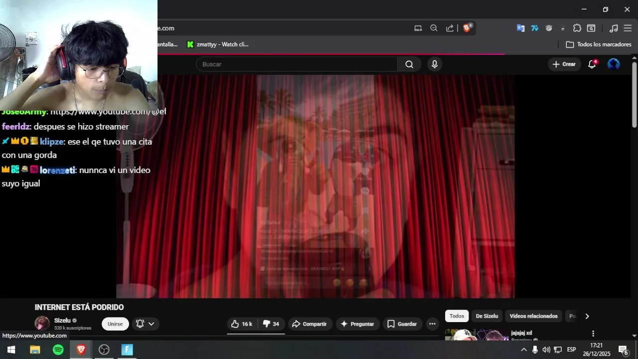
Task: Click the Unirse button
Action: pos(115,324)
